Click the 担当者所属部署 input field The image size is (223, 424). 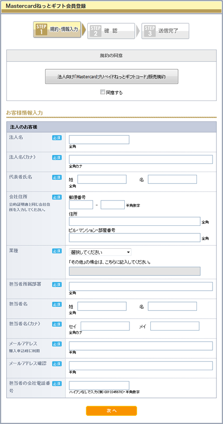pyautogui.click(x=141, y=286)
